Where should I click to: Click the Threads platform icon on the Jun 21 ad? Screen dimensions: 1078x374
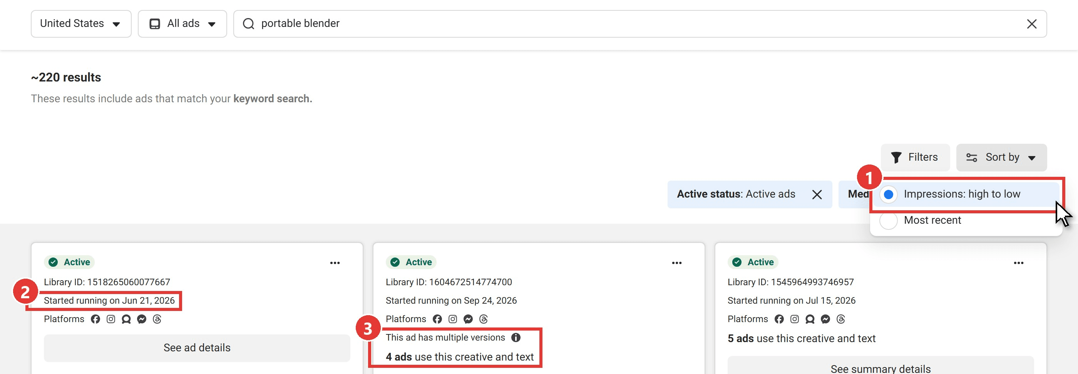click(157, 319)
